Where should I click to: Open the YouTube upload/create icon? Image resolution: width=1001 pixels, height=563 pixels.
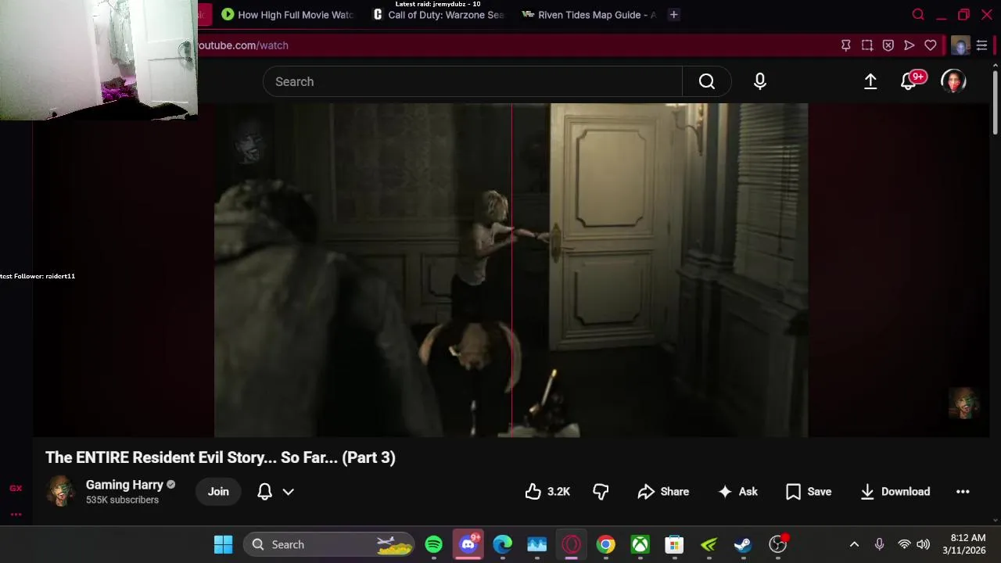[870, 81]
